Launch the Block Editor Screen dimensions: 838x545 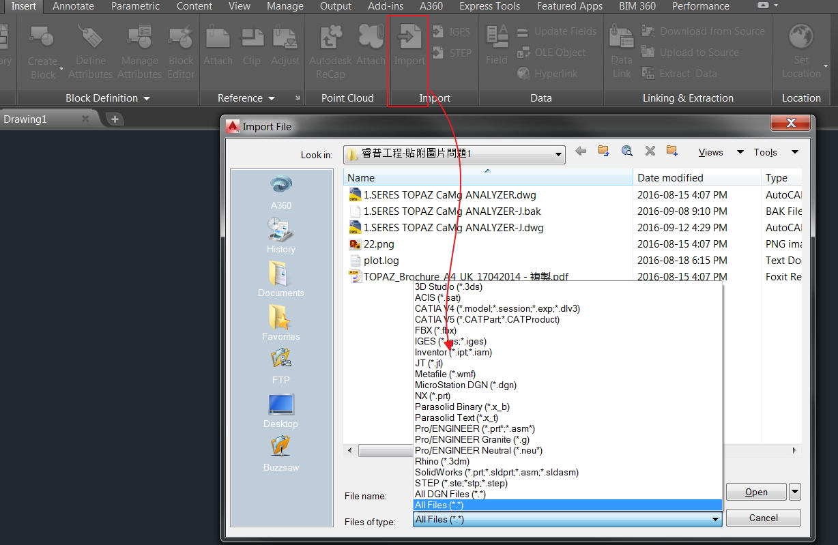point(181,51)
